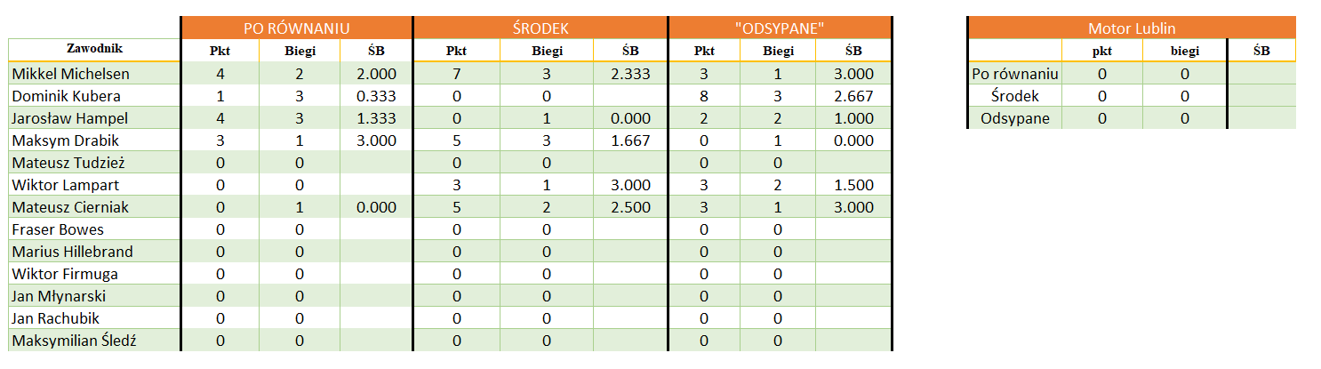This screenshot has width=1321, height=369.
Task: Select the Po równaniu summary row label
Action: click(x=1014, y=74)
